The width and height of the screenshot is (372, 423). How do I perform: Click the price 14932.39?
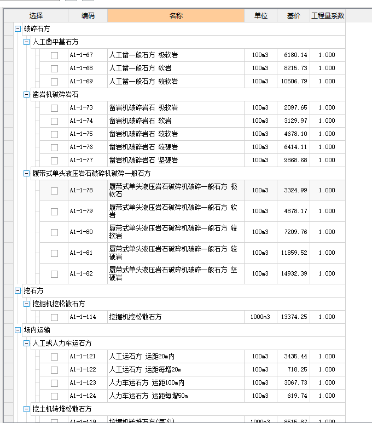pos(294,273)
